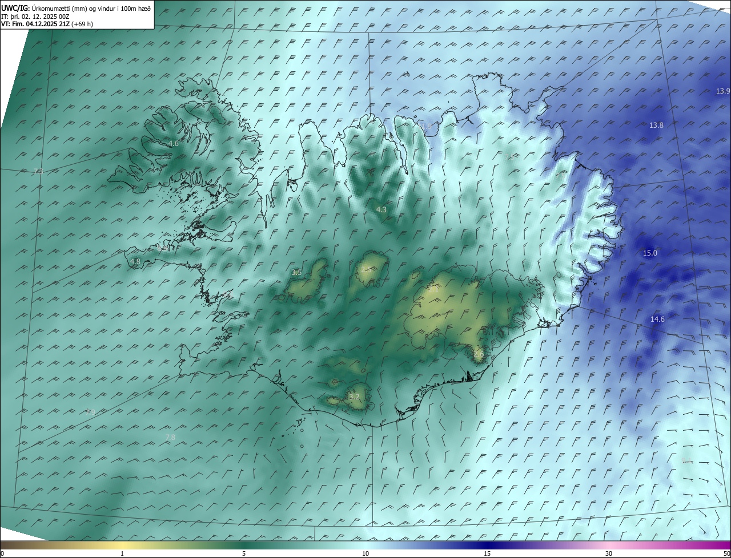Click the 3.5 value beside the glacier
The image size is (731, 558).
tap(296, 273)
